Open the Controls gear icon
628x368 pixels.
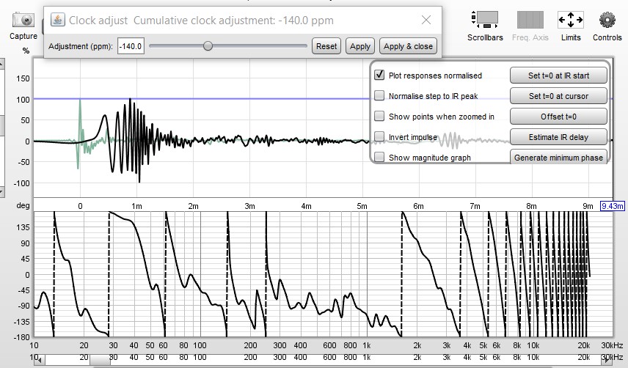click(x=607, y=20)
